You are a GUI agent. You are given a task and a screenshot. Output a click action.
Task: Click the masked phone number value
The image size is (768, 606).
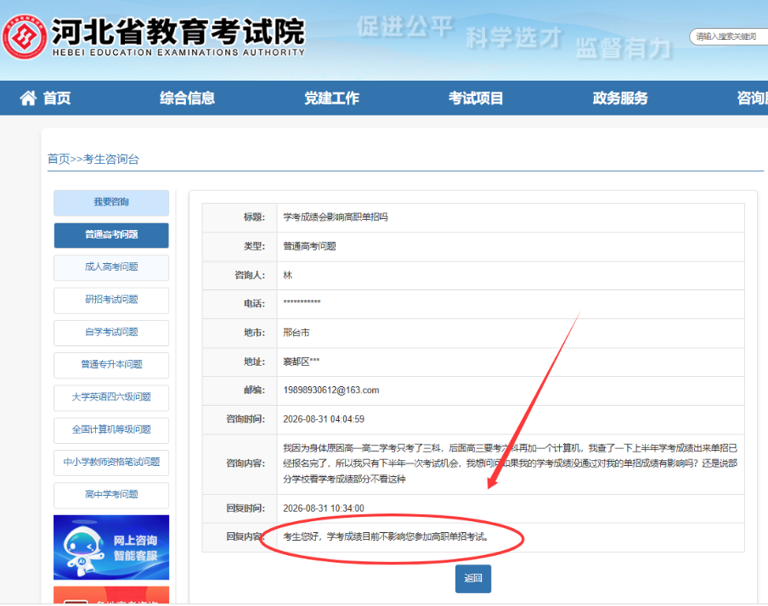[302, 302]
